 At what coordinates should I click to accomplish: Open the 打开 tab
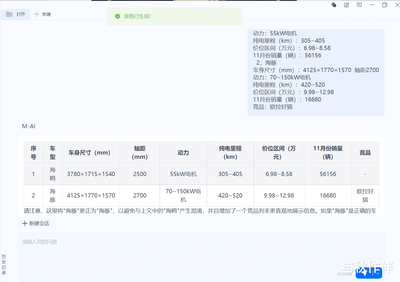point(16,14)
